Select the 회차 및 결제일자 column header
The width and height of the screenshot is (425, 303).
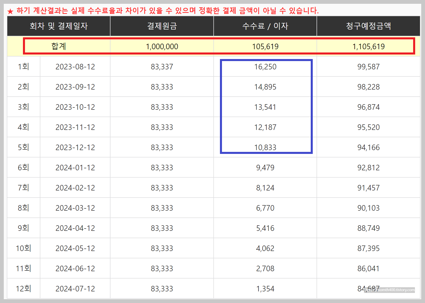click(x=58, y=26)
